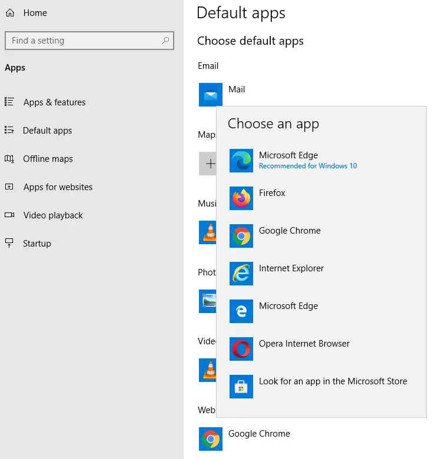Click the Google Chrome web browser icon
Viewport: 435px width, 459px height.
[211, 439]
